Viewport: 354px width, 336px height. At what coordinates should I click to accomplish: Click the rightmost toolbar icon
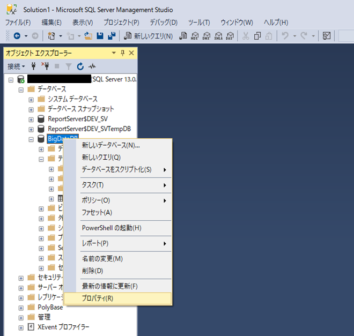coord(327,36)
